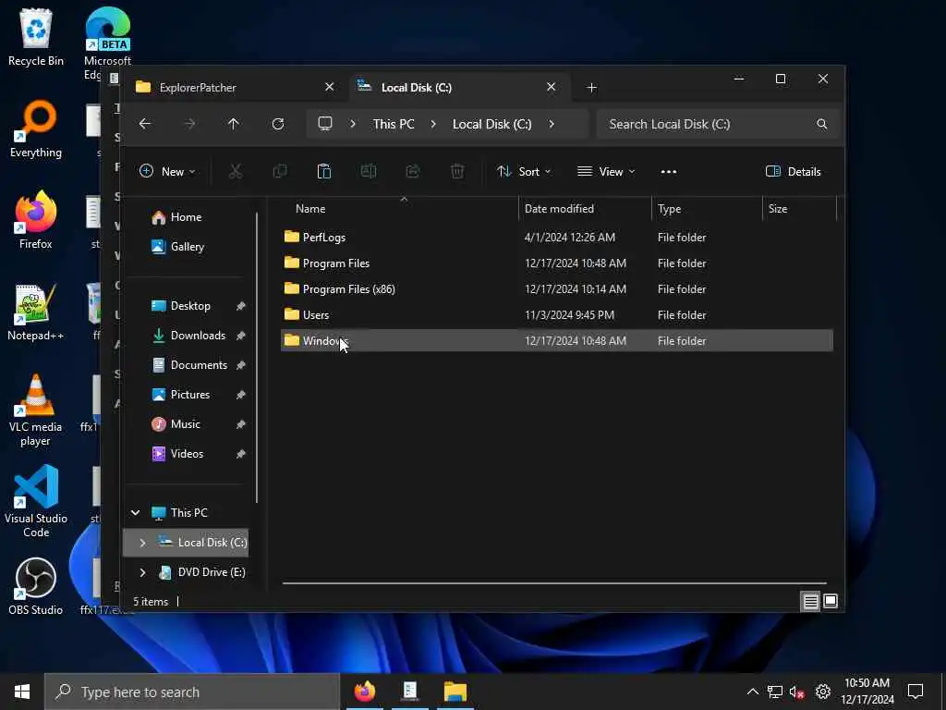The image size is (946, 710).
Task: Select the Everything desktop shortcut
Action: click(x=36, y=129)
